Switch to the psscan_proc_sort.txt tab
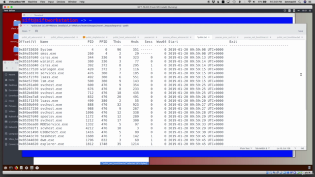315x177 pixels. tap(225, 37)
